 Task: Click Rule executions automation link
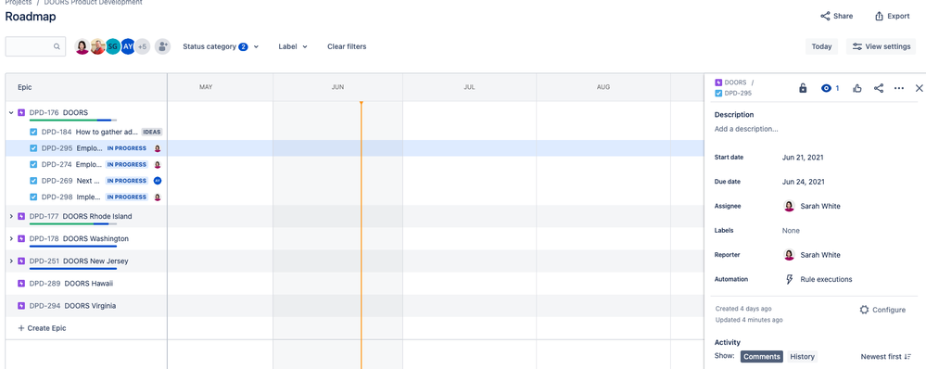(826, 279)
